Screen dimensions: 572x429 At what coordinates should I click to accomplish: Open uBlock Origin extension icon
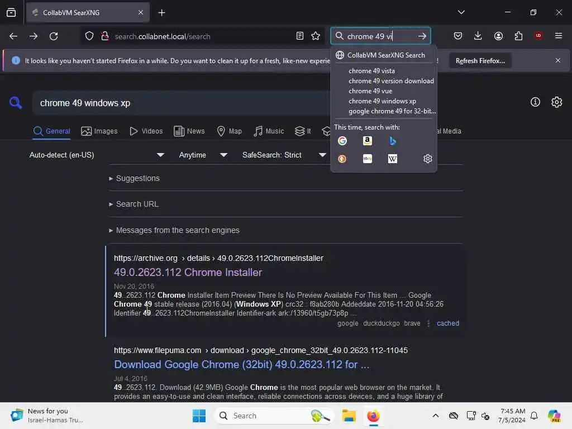click(538, 35)
